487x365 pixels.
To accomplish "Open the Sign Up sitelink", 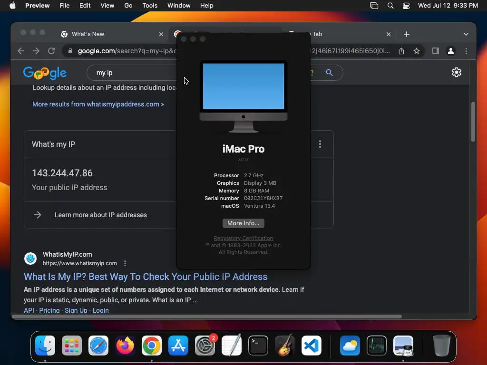I will pos(76,310).
